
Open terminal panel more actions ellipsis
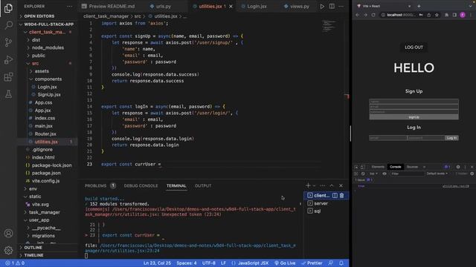322,185
